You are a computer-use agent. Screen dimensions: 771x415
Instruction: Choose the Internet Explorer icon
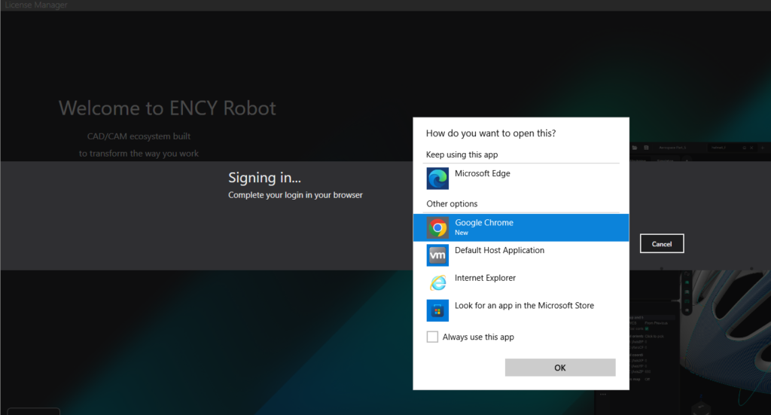pos(437,283)
